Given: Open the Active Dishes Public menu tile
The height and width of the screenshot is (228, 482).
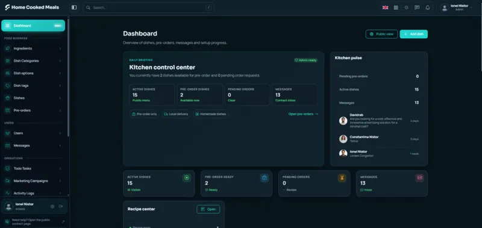Looking at the screenshot, I should [152, 95].
